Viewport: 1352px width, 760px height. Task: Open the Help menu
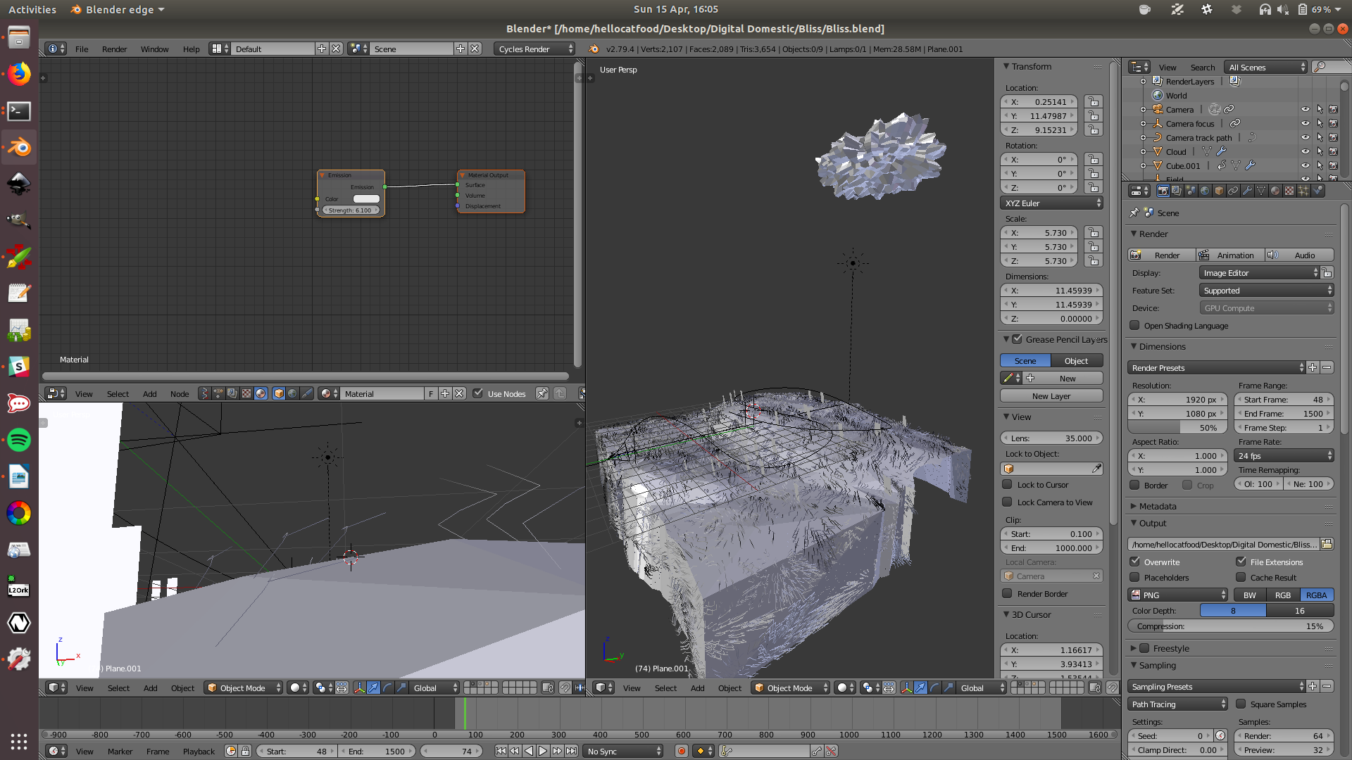point(191,49)
